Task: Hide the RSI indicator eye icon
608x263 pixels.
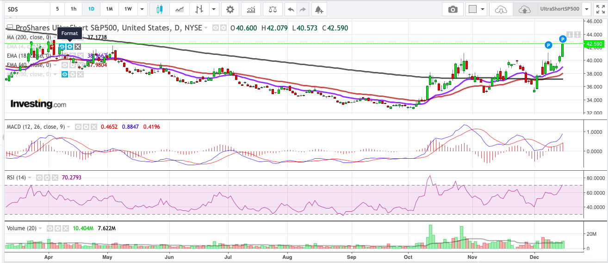Action: click(x=39, y=177)
